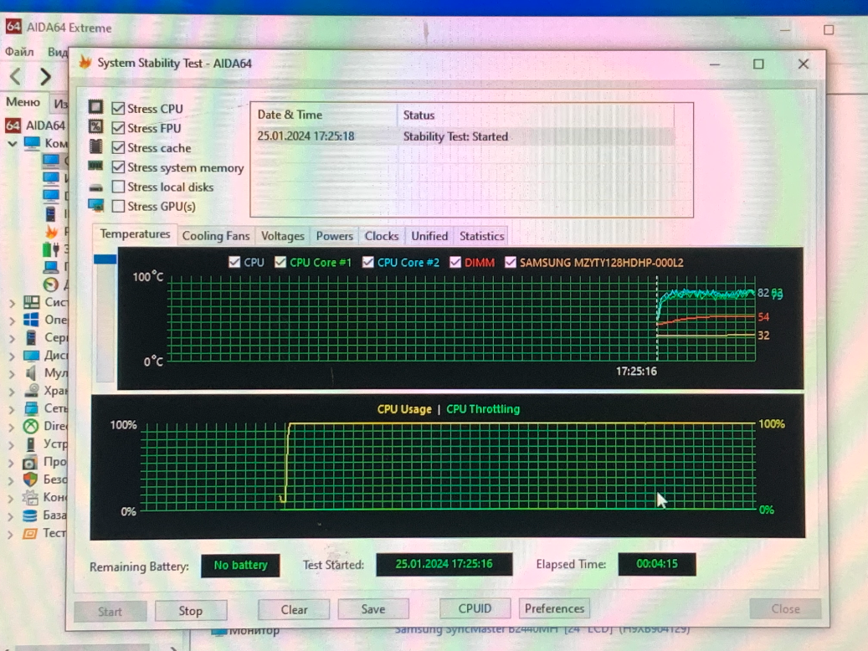Open the Файл menu in AIDA64

coord(19,52)
